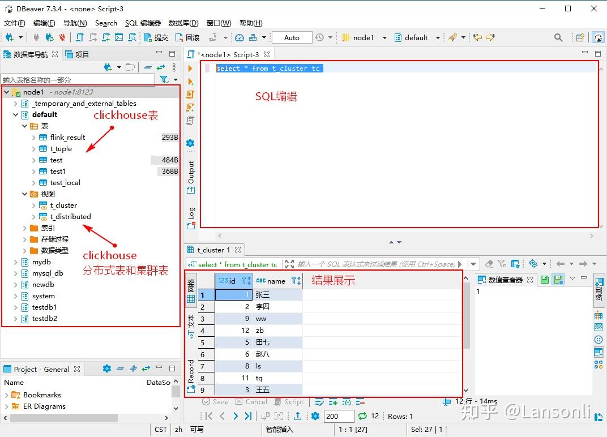Image resolution: width=607 pixels, height=437 pixels.
Task: Collapse the default database node
Action: 16,114
